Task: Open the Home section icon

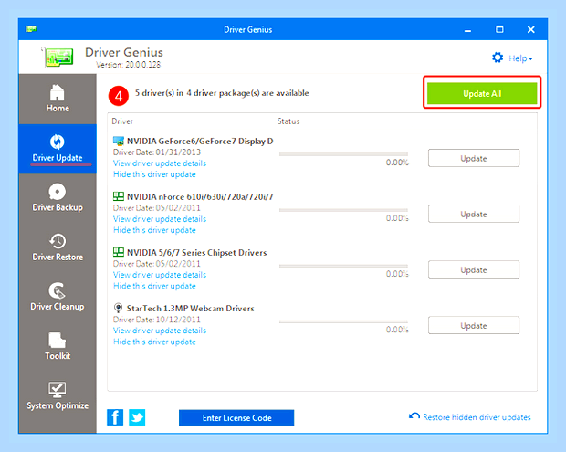Action: coord(57,92)
